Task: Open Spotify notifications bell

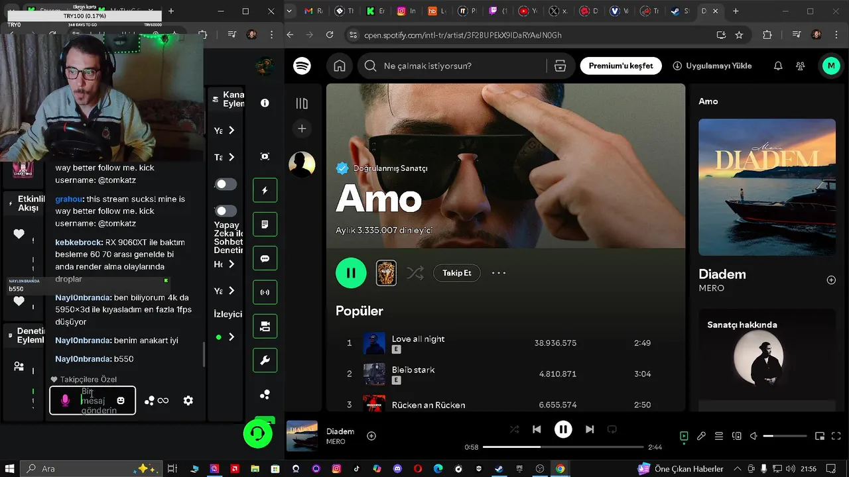Action: (x=778, y=66)
